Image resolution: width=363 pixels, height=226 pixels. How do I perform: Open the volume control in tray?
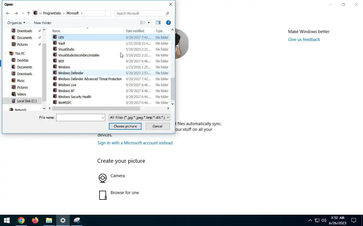click(324, 220)
